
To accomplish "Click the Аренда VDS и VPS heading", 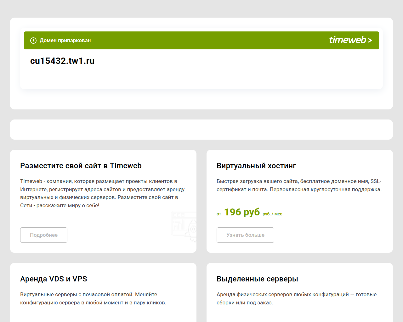I will click(x=54, y=279).
